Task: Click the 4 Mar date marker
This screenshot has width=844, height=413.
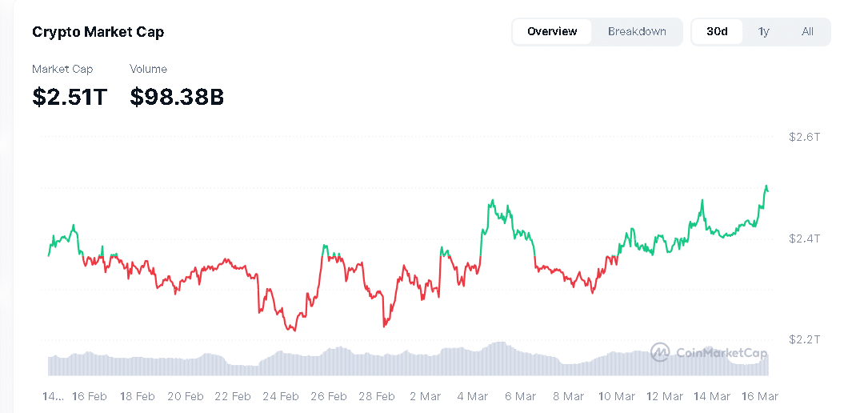Action: [x=472, y=396]
